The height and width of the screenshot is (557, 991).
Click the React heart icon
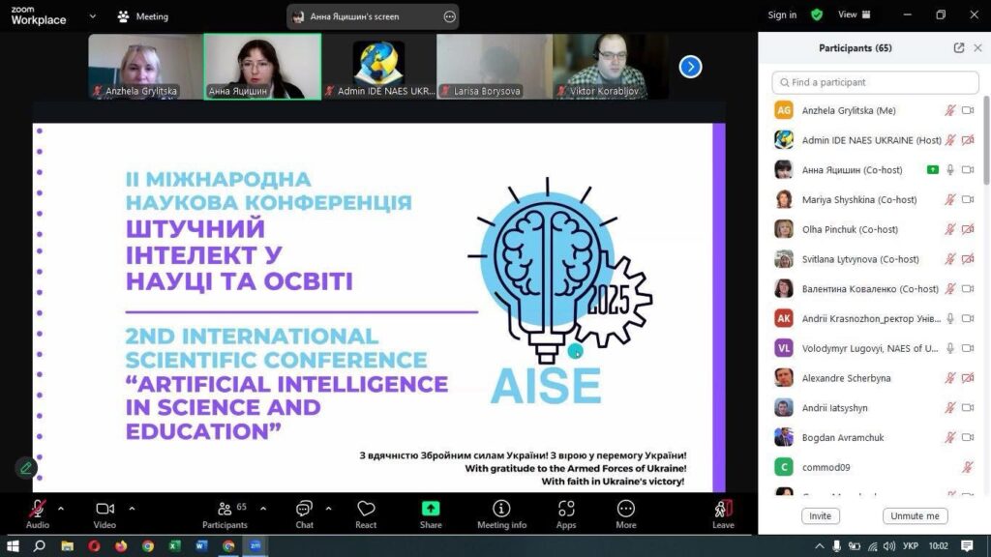(366, 513)
